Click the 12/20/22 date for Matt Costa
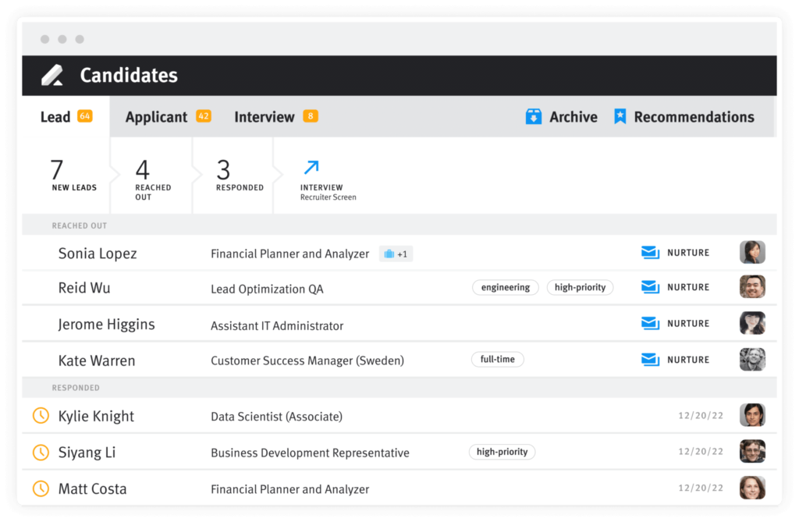 pos(701,488)
